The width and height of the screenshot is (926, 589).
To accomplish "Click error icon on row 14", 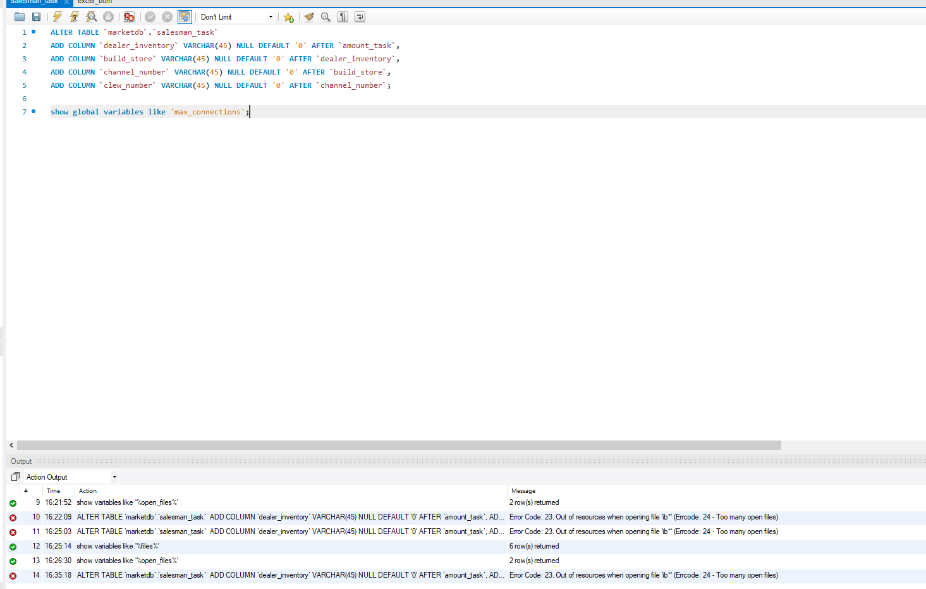I will tap(13, 576).
